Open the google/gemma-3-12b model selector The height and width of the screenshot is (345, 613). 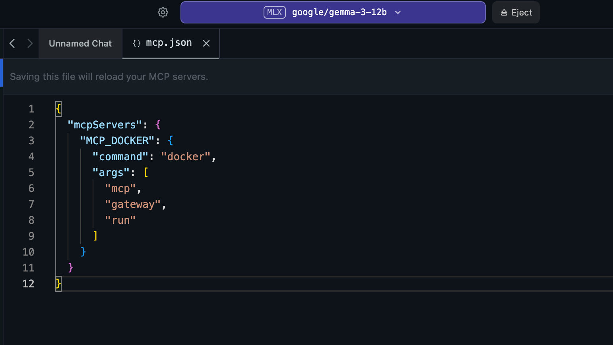[333, 12]
